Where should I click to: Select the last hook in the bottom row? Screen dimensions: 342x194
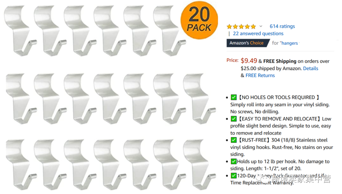click(198, 163)
